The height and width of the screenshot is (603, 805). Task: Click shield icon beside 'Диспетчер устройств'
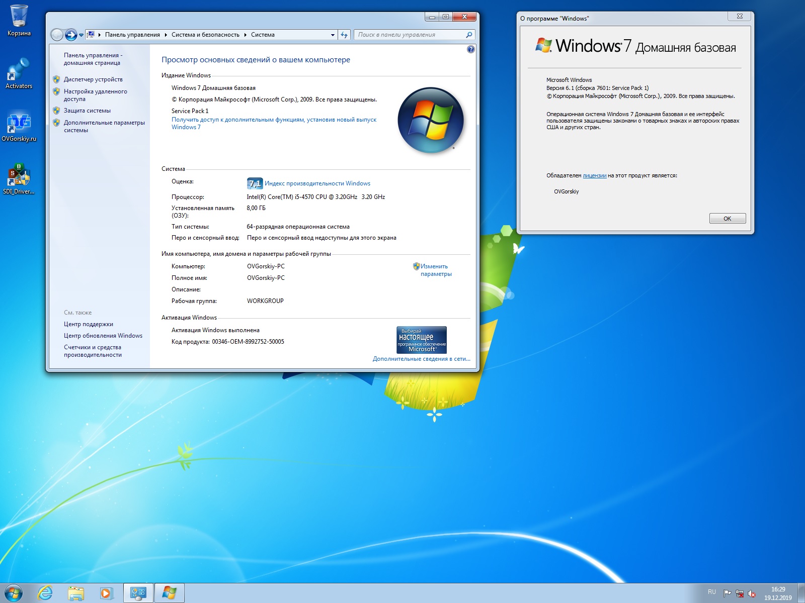pyautogui.click(x=56, y=79)
